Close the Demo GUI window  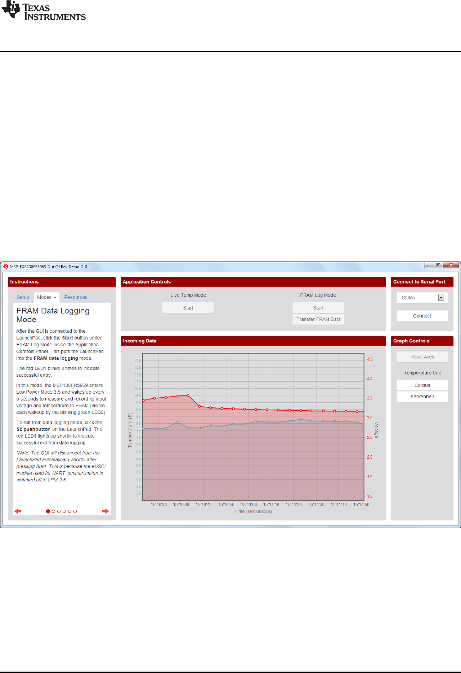451,265
